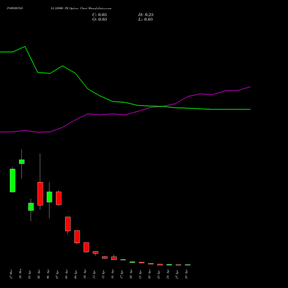The image size is (288, 288).
Task: Click the high value H: 0.25
Action: click(146, 15)
